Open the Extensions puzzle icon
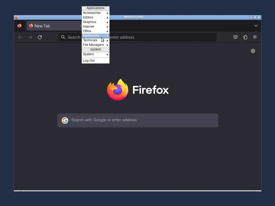The image size is (275, 206). click(245, 37)
